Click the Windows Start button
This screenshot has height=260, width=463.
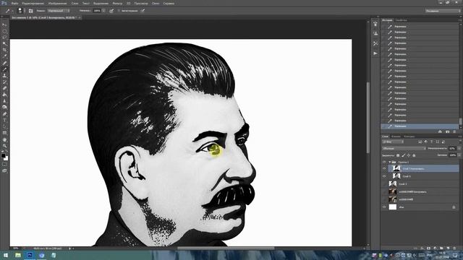[6, 255]
